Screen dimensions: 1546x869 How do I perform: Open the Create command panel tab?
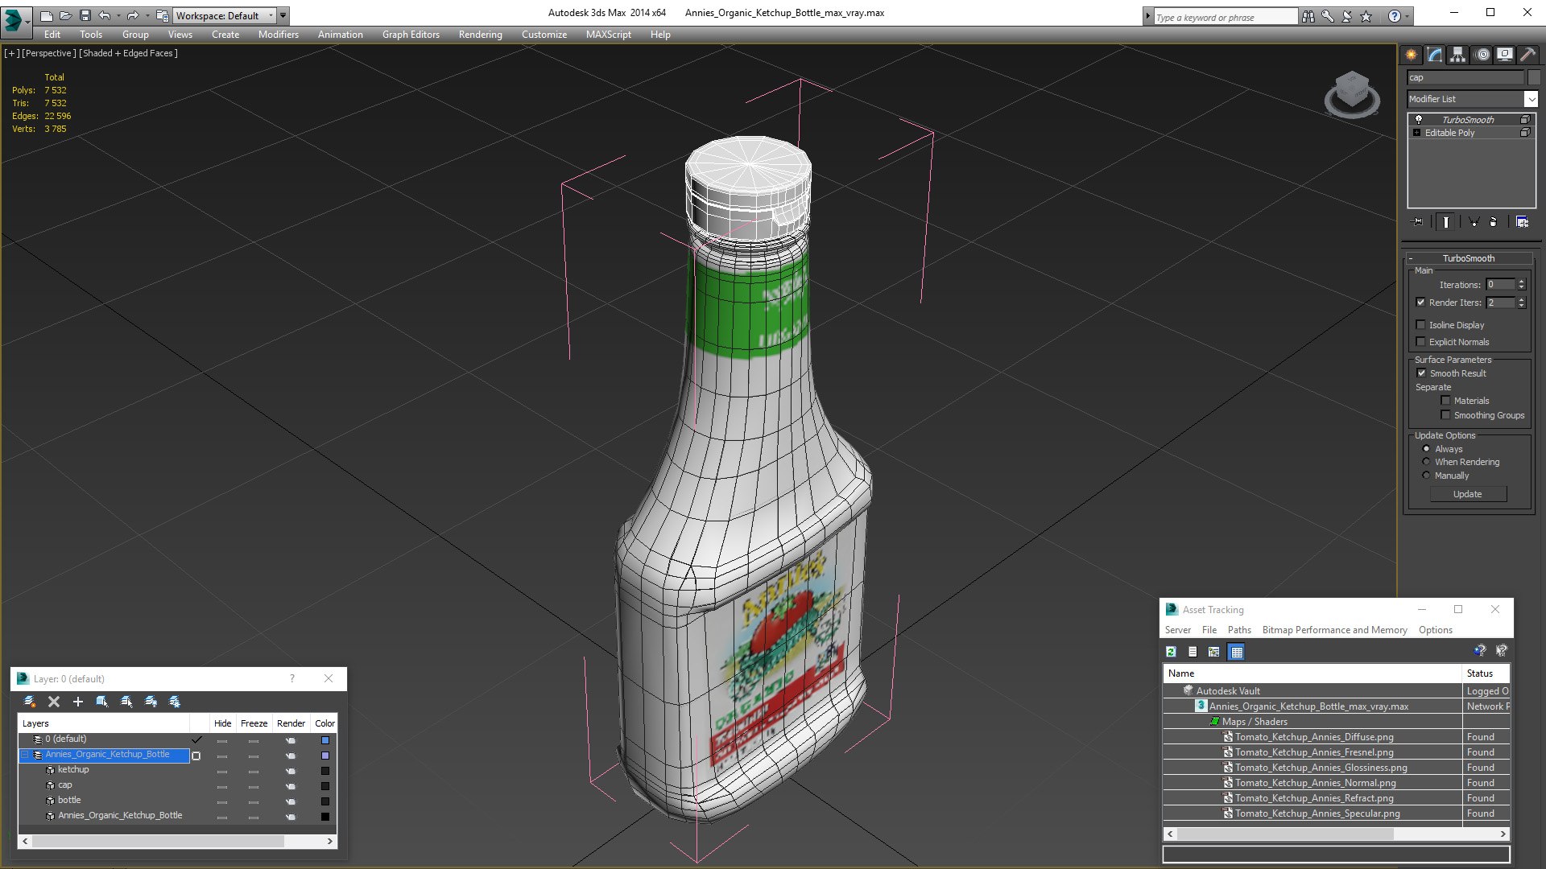click(x=1412, y=55)
